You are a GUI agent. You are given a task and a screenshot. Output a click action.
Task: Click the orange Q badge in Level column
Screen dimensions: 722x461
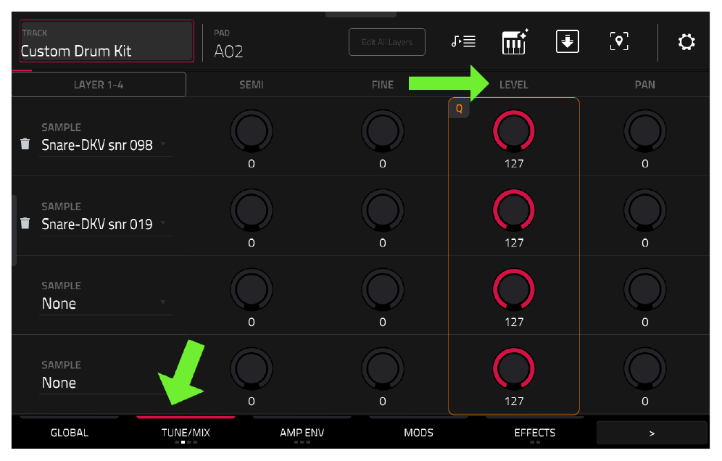(459, 109)
